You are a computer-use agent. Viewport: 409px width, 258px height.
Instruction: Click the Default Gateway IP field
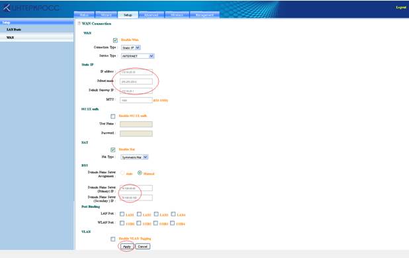pos(136,91)
